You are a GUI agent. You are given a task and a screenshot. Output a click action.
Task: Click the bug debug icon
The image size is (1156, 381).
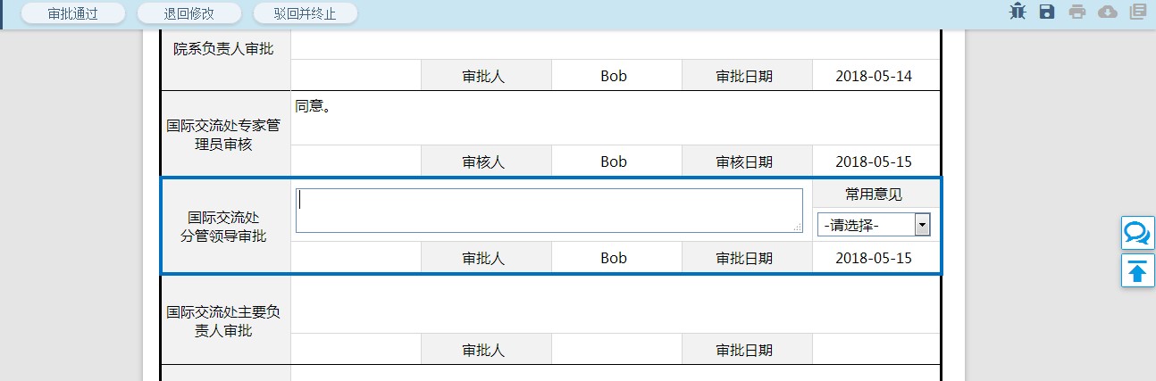(1018, 12)
